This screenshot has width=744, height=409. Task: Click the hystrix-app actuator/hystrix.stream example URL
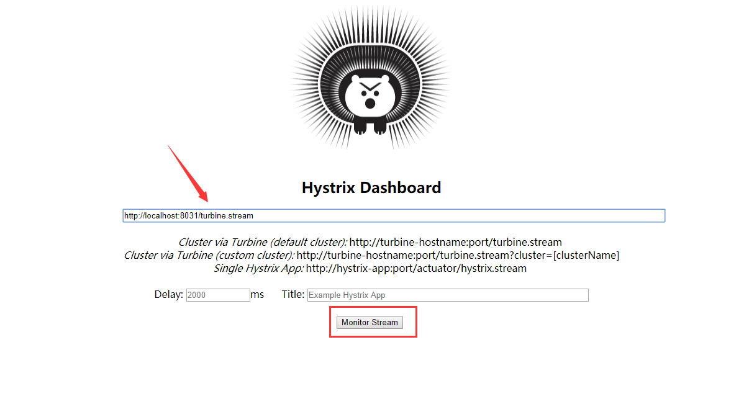click(x=416, y=269)
